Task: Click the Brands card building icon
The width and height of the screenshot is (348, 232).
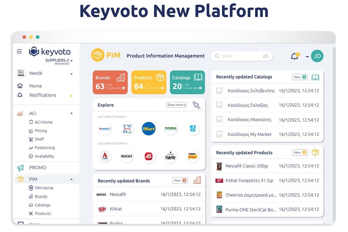Action: coord(121,77)
